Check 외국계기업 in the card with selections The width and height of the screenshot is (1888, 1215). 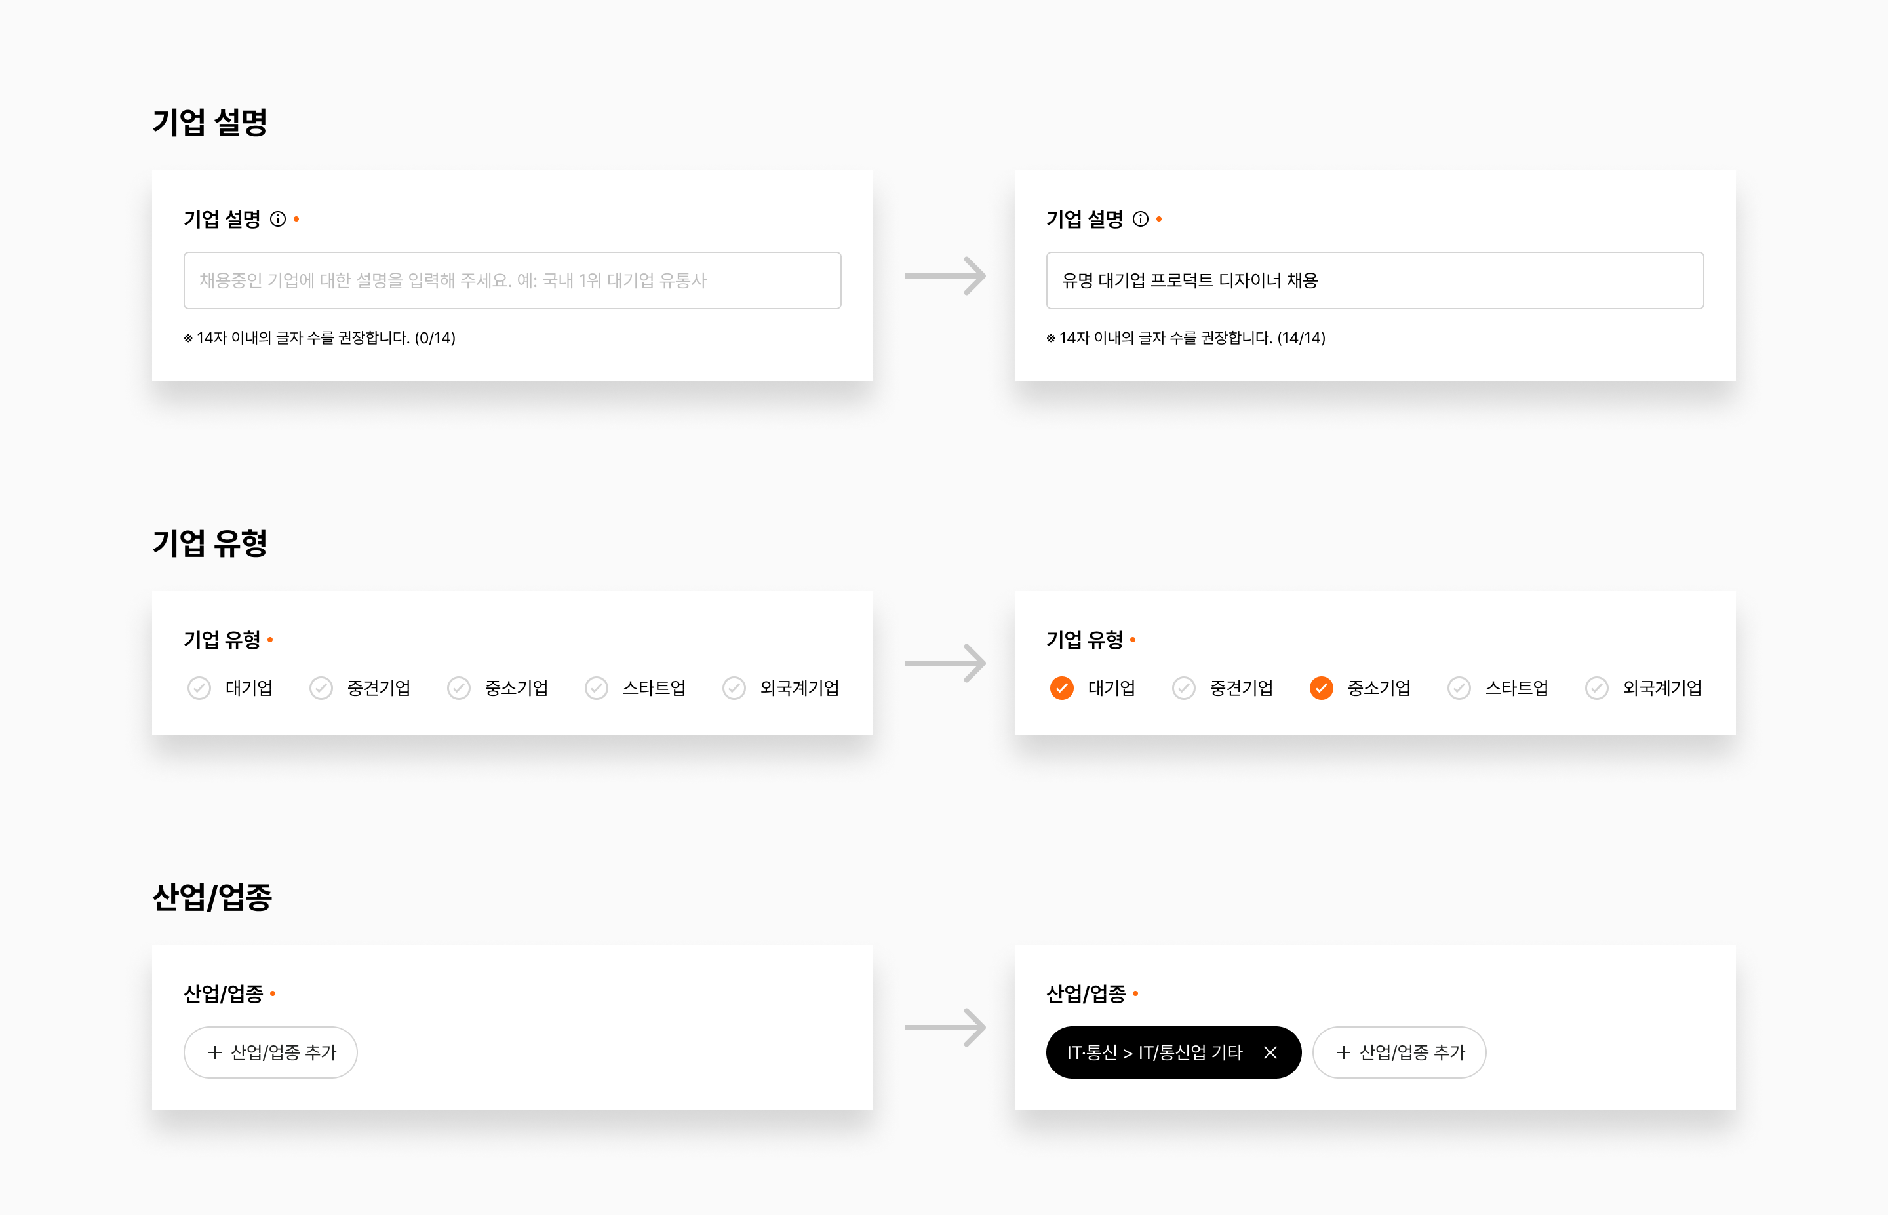click(x=1597, y=689)
